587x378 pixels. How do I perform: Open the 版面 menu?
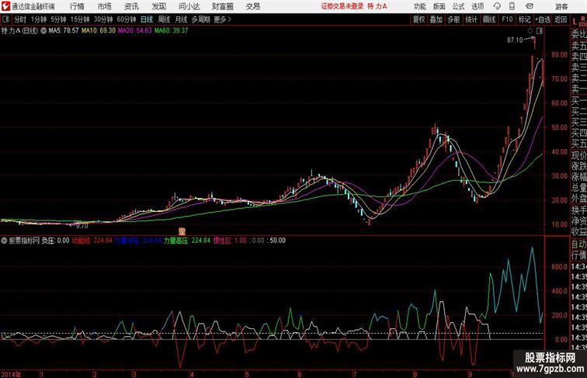[x=439, y=6]
